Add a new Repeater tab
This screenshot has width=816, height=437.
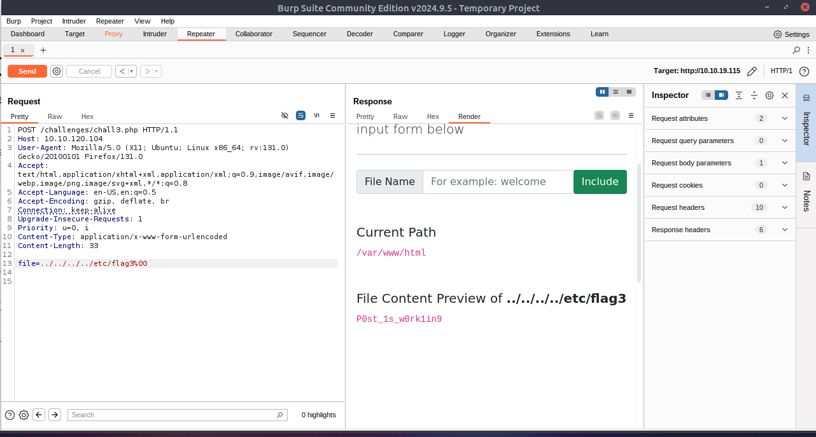pos(43,50)
